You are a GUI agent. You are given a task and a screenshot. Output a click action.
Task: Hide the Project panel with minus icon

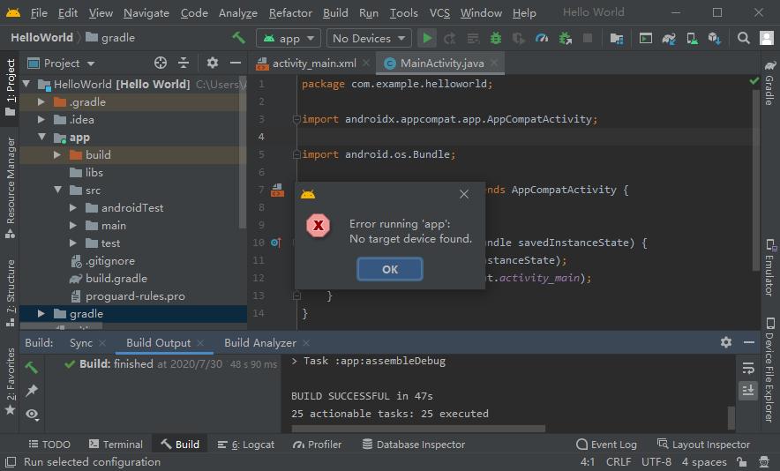[x=236, y=63]
